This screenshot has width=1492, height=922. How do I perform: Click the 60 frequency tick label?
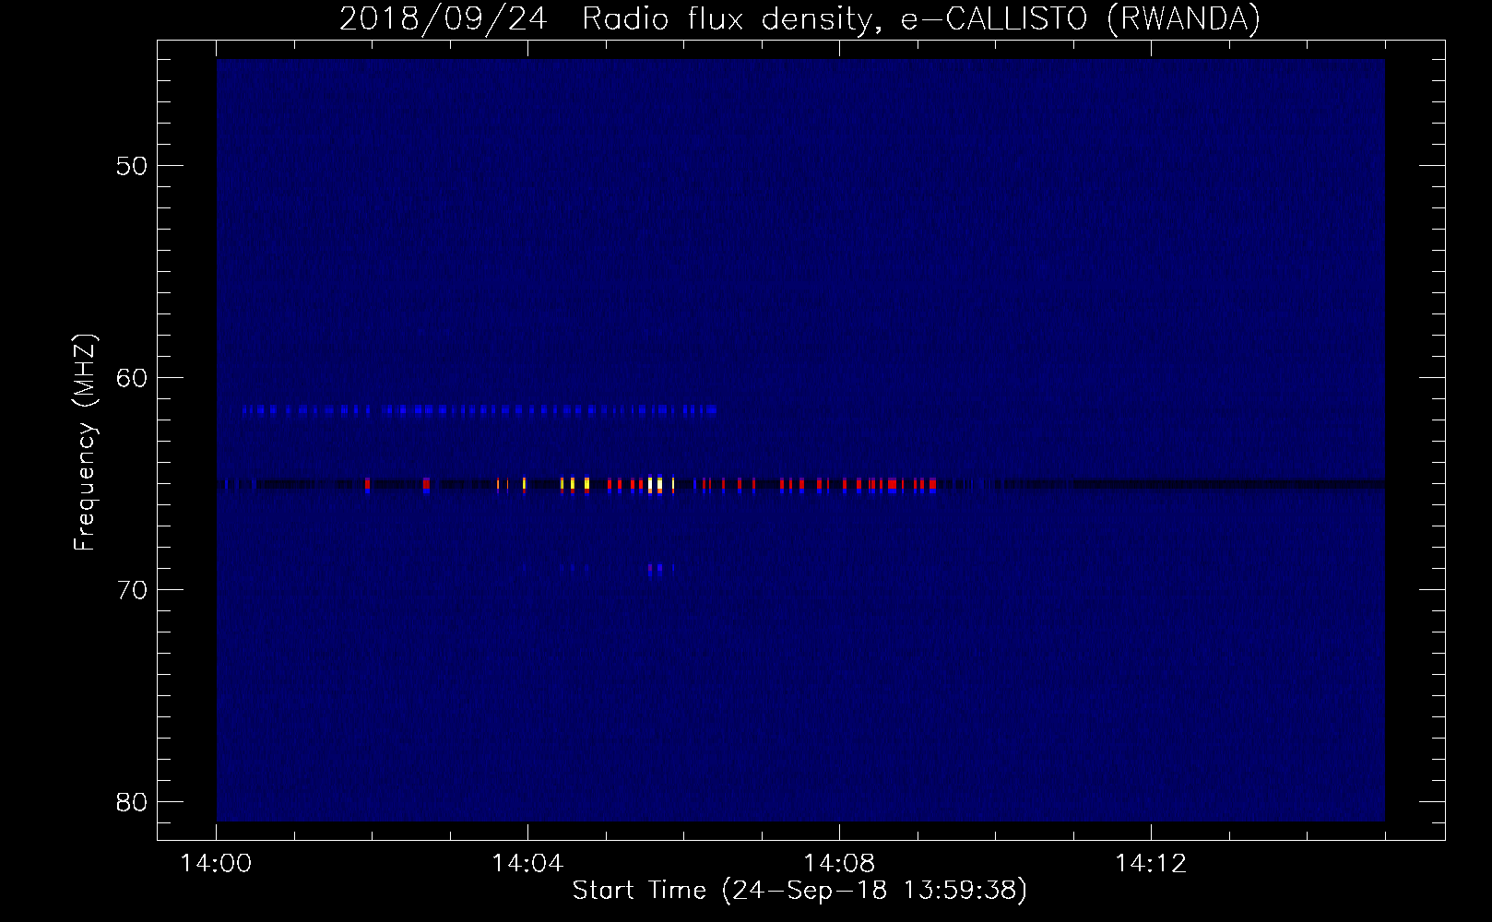132,378
